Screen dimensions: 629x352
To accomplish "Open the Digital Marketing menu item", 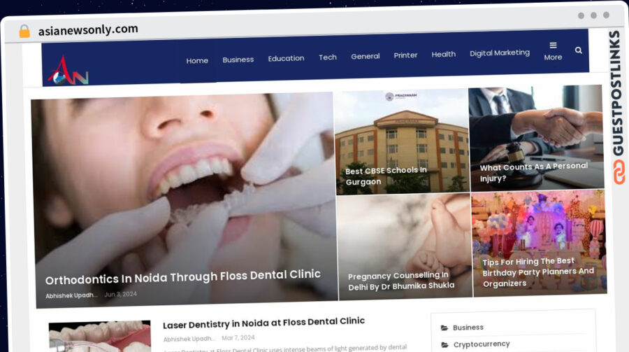I will pyautogui.click(x=500, y=52).
